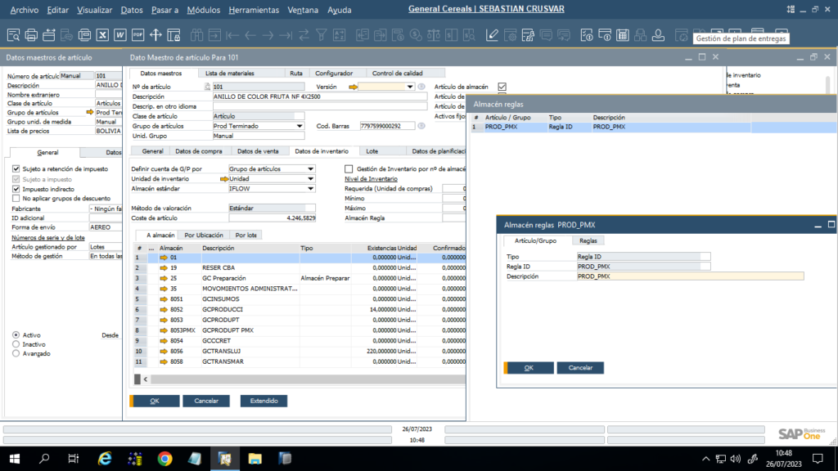Click the warehouse table horizontal scrollbar
838x471 pixels.
point(308,379)
